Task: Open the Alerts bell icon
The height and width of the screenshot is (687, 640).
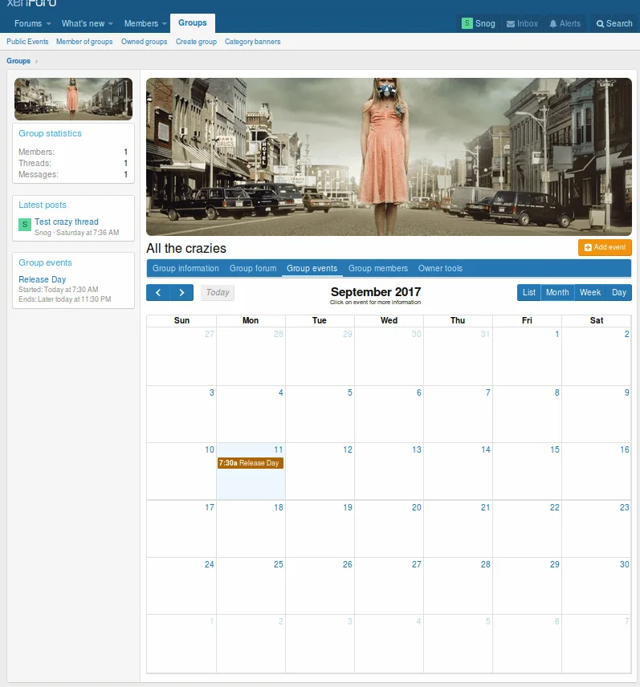Action: [x=553, y=24]
